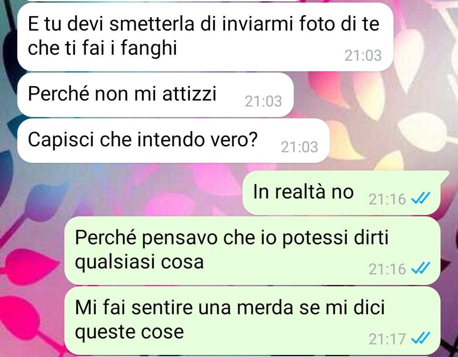Tap the 'Perché pensavo che io potessi' bubble
458x357 pixels.
pyautogui.click(x=252, y=251)
